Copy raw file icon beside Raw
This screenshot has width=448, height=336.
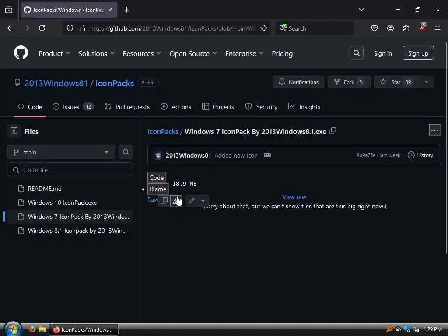pyautogui.click(x=164, y=200)
